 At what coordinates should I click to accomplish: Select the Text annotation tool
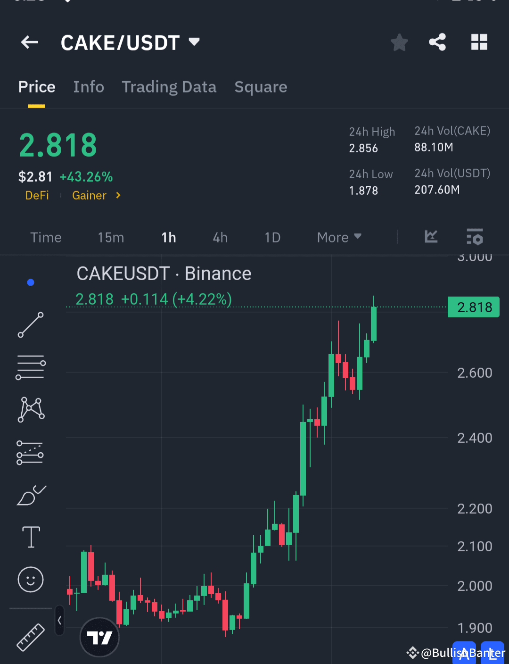[x=31, y=537]
